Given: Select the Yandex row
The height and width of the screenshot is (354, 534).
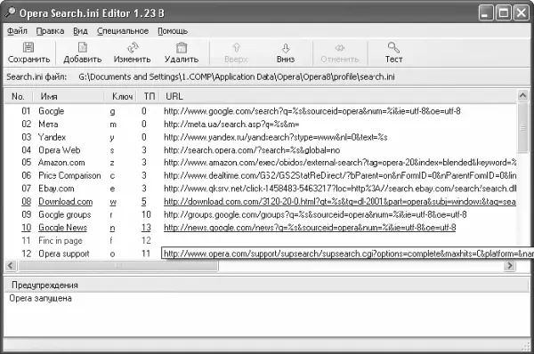Looking at the screenshot, I should (260, 137).
